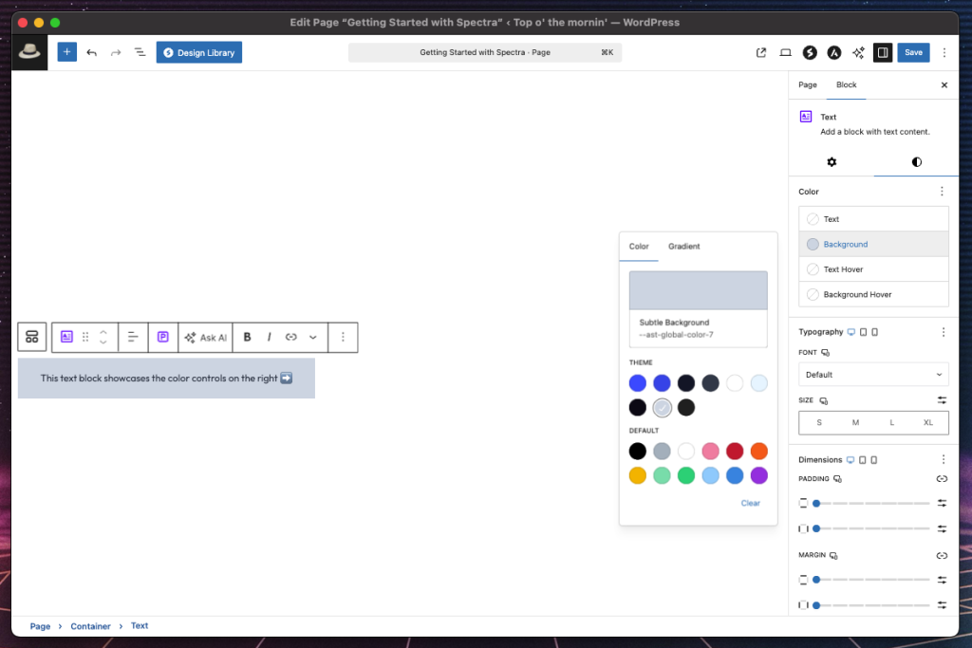Open page preview in new tab
The height and width of the screenshot is (648, 972).
point(761,52)
